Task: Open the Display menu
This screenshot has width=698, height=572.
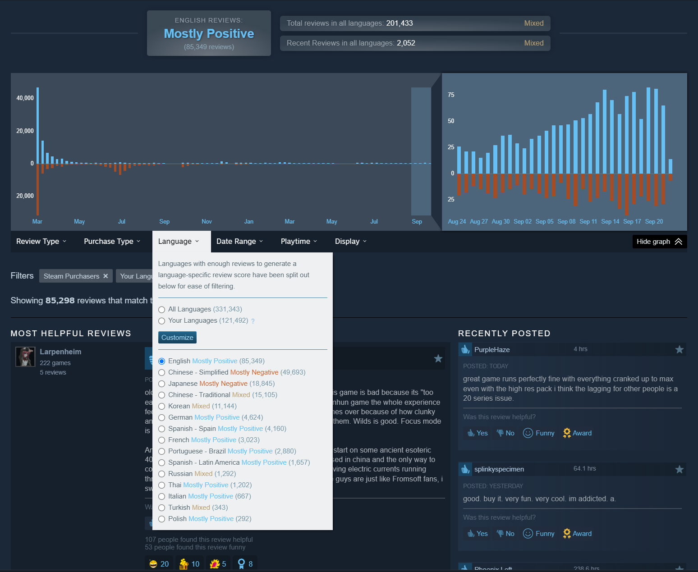Action: tap(351, 241)
